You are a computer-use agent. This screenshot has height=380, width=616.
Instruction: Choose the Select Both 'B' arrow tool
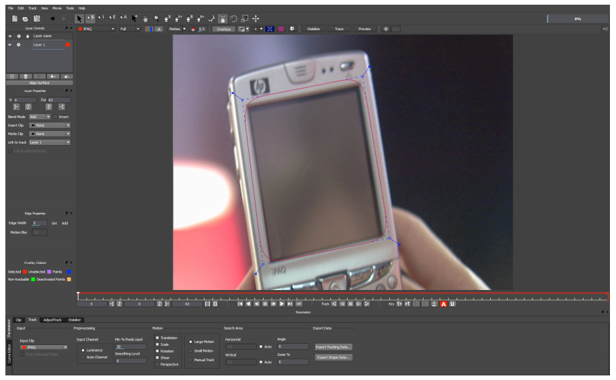tap(90, 18)
